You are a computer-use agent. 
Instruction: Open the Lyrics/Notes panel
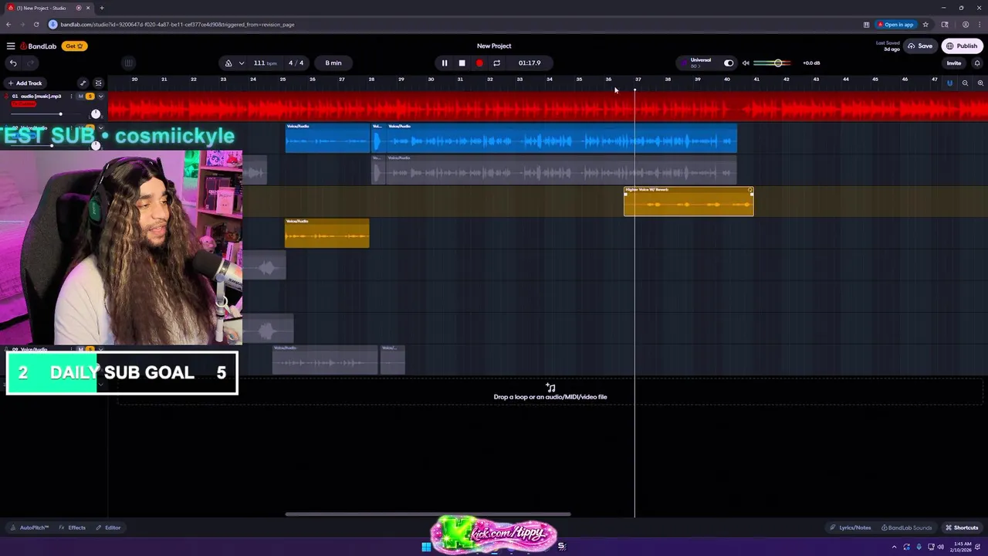pos(851,528)
